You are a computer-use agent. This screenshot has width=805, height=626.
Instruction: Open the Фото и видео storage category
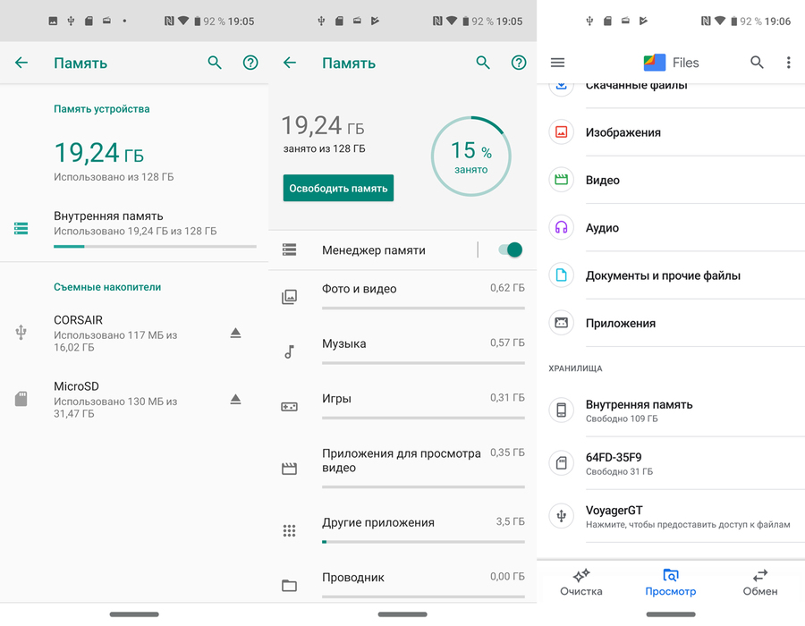click(402, 297)
